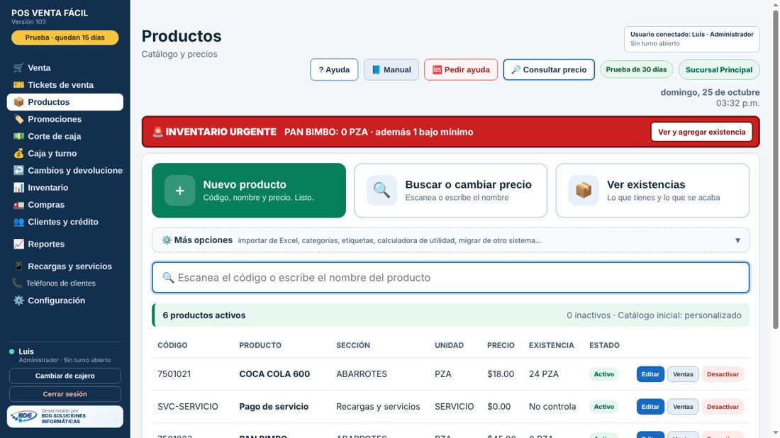Viewport: 780px width, 438px height.
Task: Click Desactivar for COCA COLA 600
Action: [x=723, y=374]
